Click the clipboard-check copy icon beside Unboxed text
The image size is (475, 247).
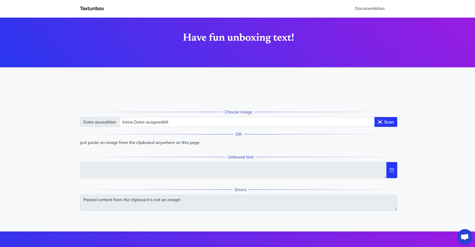(x=392, y=170)
